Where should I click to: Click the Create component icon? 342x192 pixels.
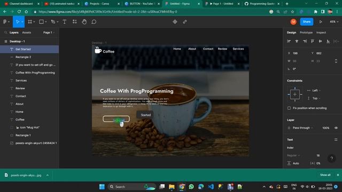[x=175, y=22]
